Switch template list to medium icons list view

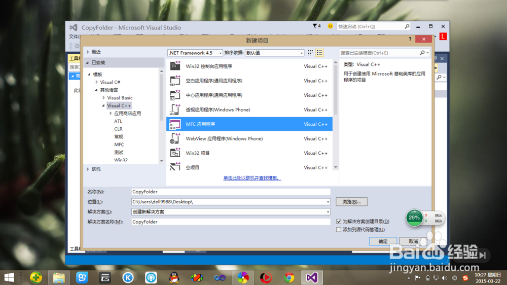coord(319,53)
